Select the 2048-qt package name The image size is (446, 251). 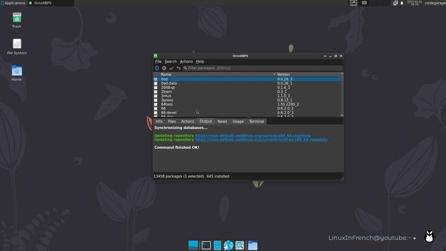(x=168, y=87)
